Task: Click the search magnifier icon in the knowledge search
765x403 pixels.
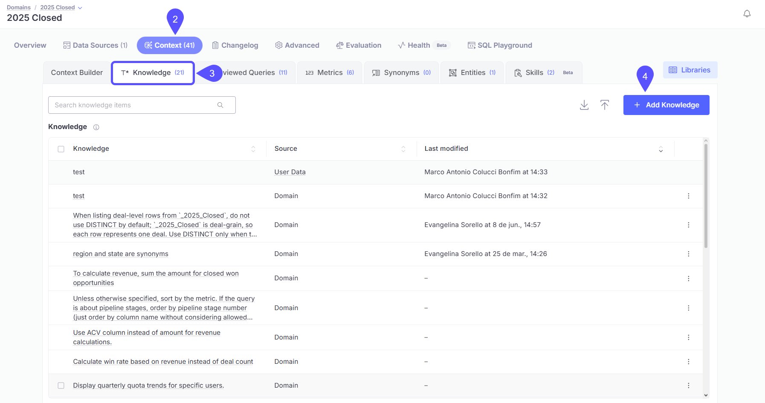Action: [x=220, y=105]
